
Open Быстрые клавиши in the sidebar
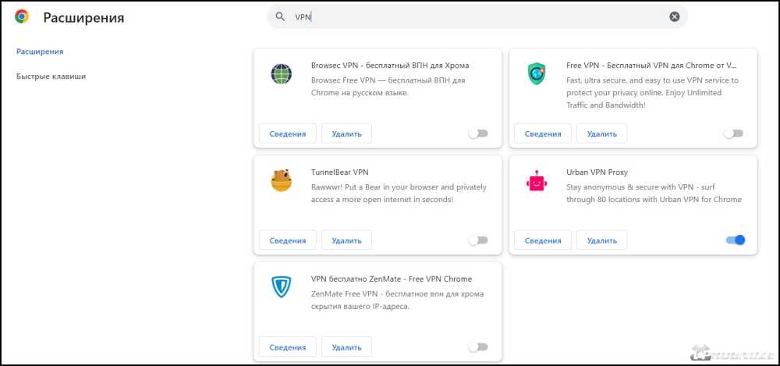[51, 76]
